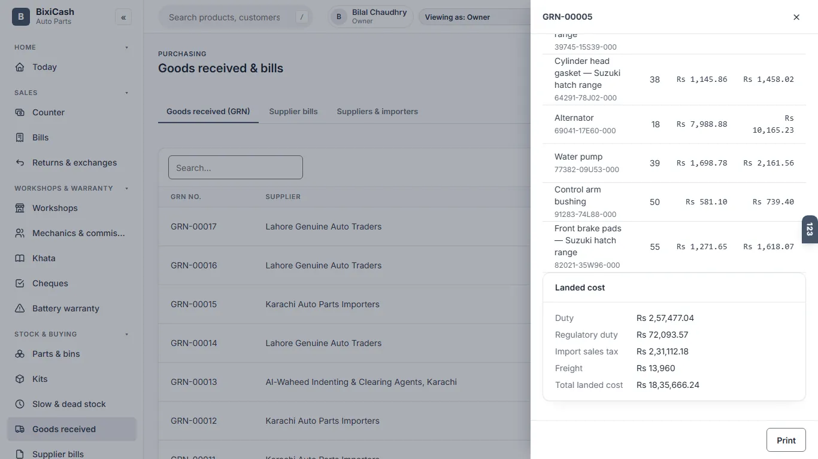The width and height of the screenshot is (818, 459).
Task: Open the Bilal Chaudhry user menu
Action: pos(371,17)
